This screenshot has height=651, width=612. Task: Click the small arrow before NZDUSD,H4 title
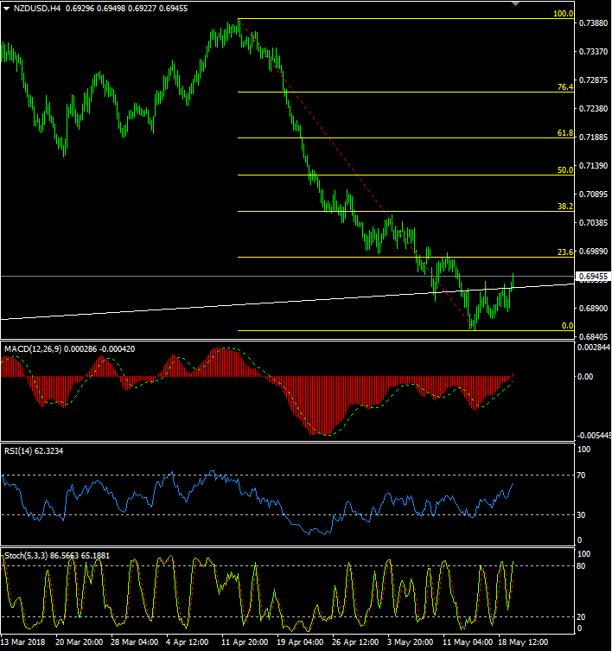[4, 8]
